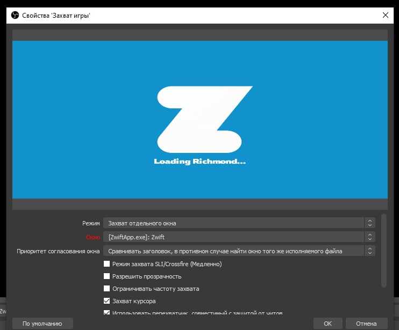Enable SLI/Crossfire capture mode checkbox
The width and height of the screenshot is (399, 330).
[106, 264]
